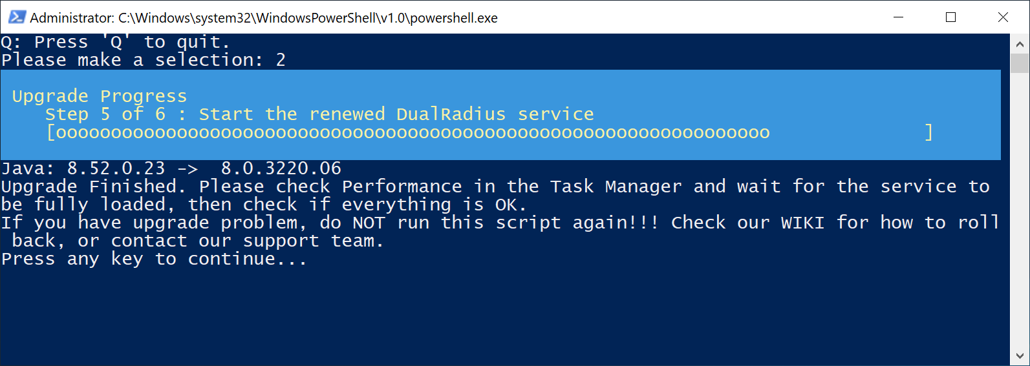Click the "Please make a selection: 2" line
Screen dimensions: 1030x366
[143, 60]
